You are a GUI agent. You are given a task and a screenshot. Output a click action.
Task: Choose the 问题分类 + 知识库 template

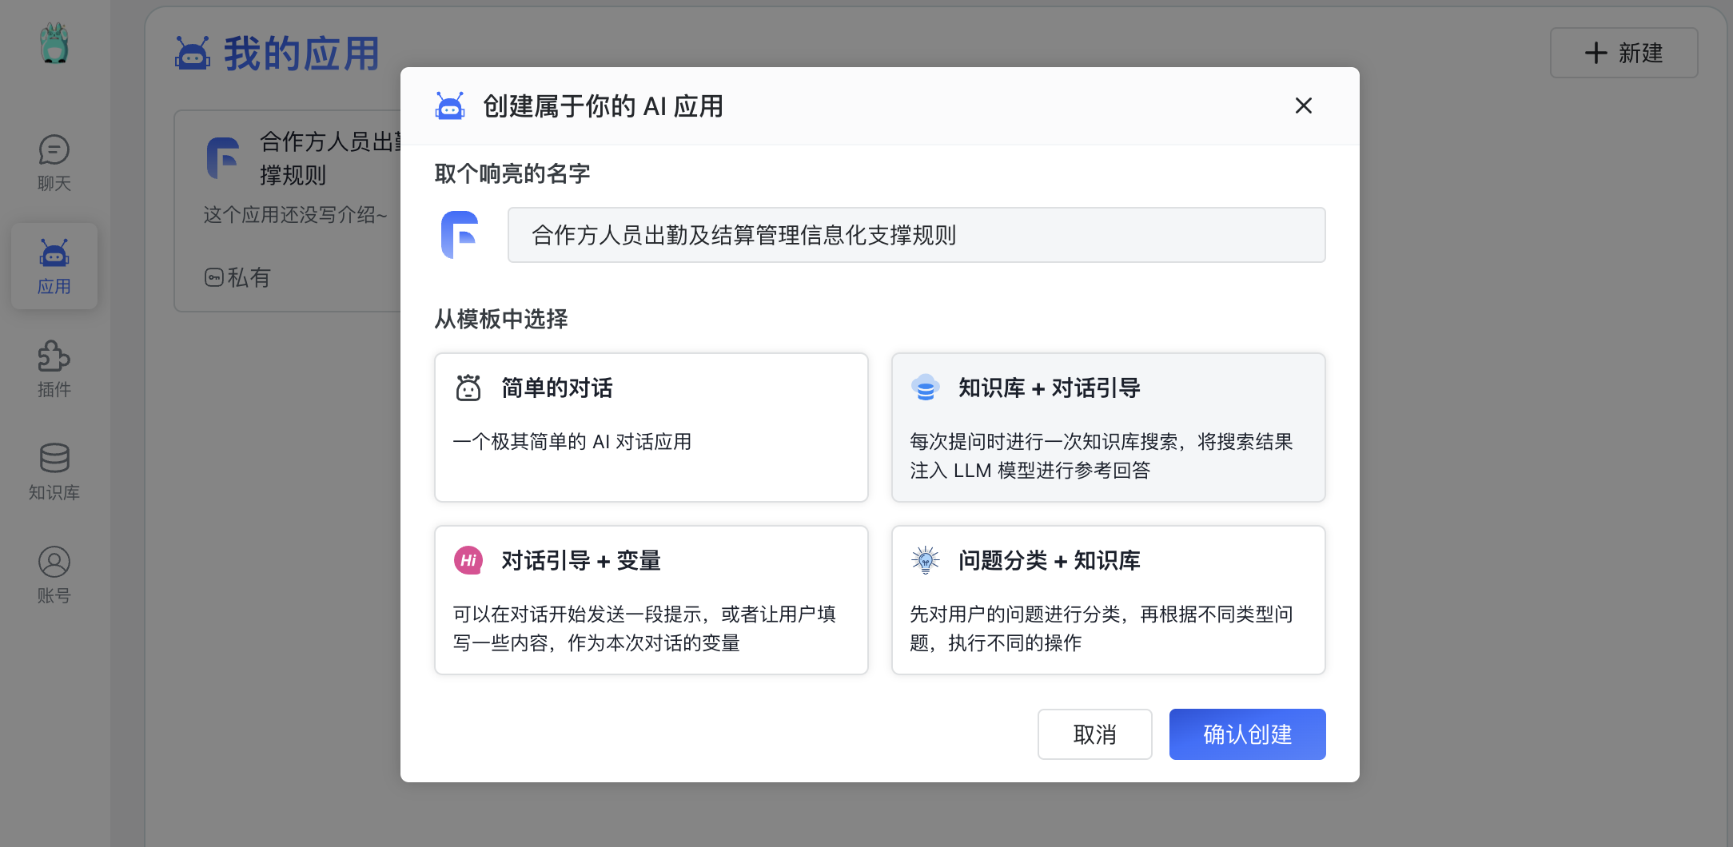1108,600
